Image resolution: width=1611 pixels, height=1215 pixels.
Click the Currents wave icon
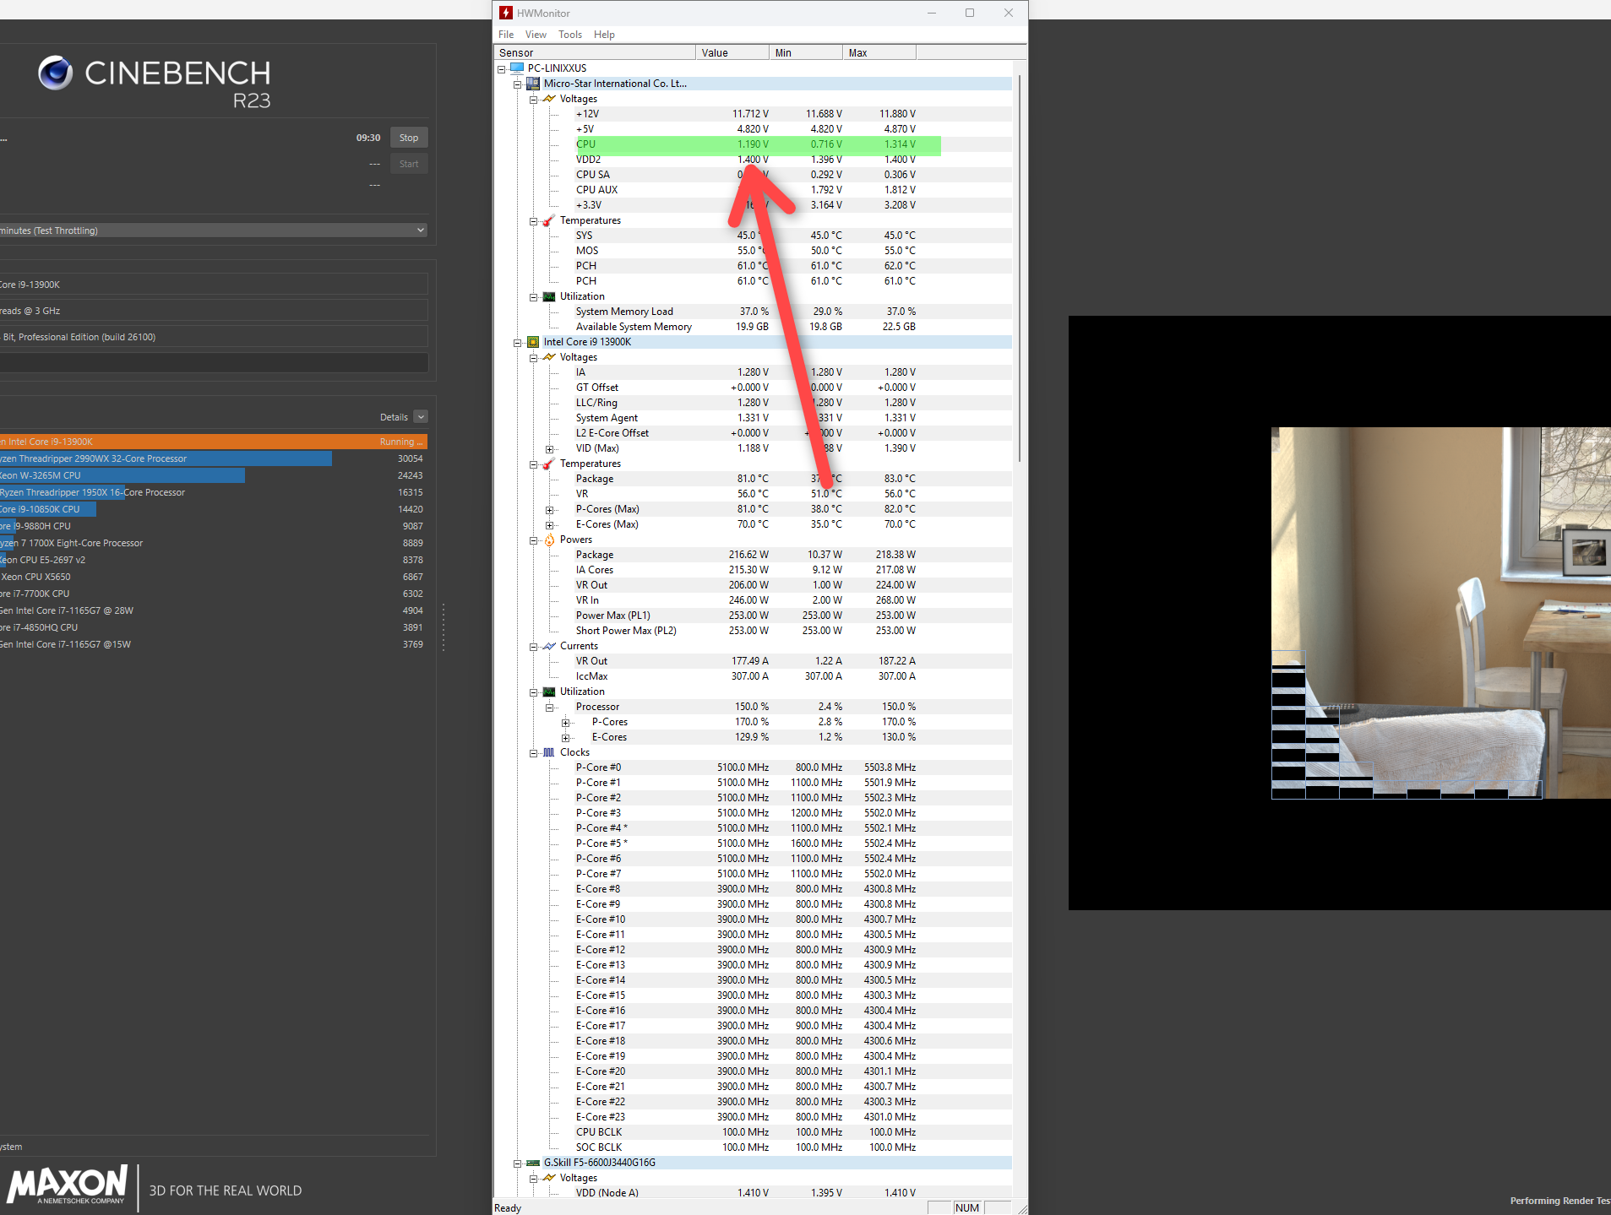pos(549,645)
